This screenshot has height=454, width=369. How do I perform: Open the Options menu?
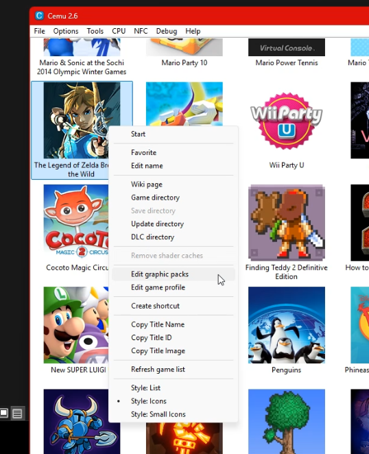66,31
